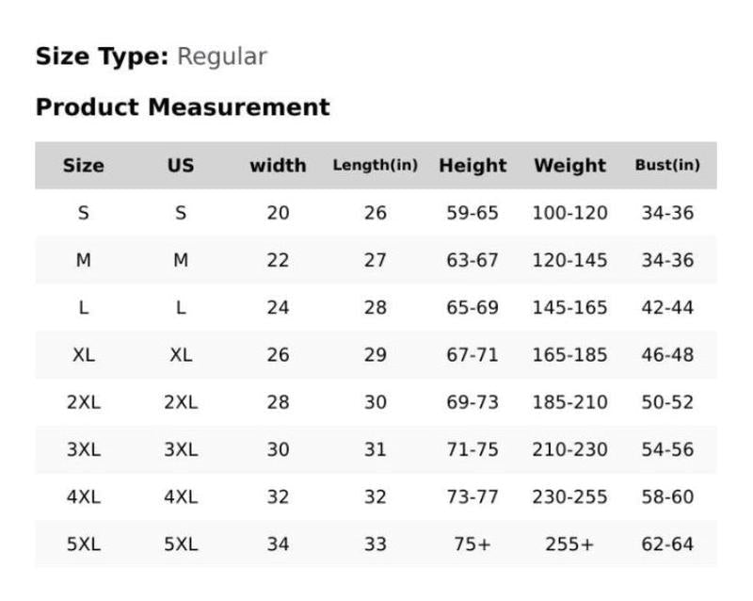Click the Size column header
Viewport: 753px width, 601px height.
point(83,166)
